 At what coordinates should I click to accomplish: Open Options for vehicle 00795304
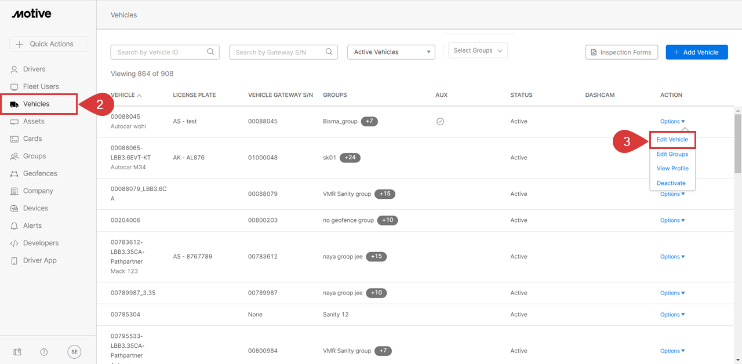click(672, 315)
